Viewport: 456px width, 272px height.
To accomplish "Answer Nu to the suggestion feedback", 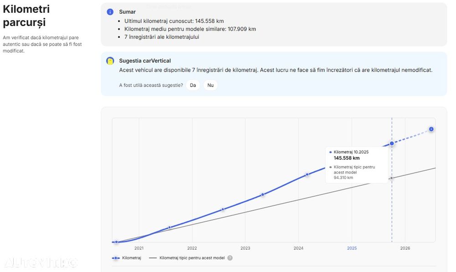I will coord(211,85).
